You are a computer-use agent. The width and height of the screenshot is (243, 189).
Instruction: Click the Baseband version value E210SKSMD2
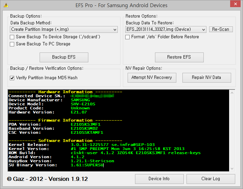[84, 128]
